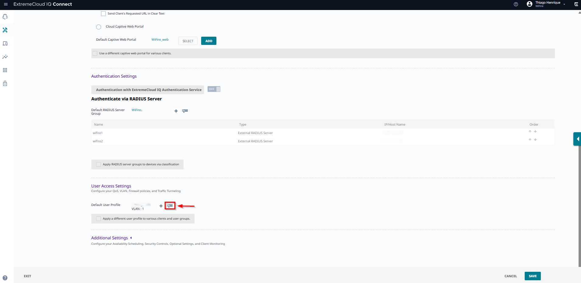
Task: Click the wifire1 server name
Action: 98,133
